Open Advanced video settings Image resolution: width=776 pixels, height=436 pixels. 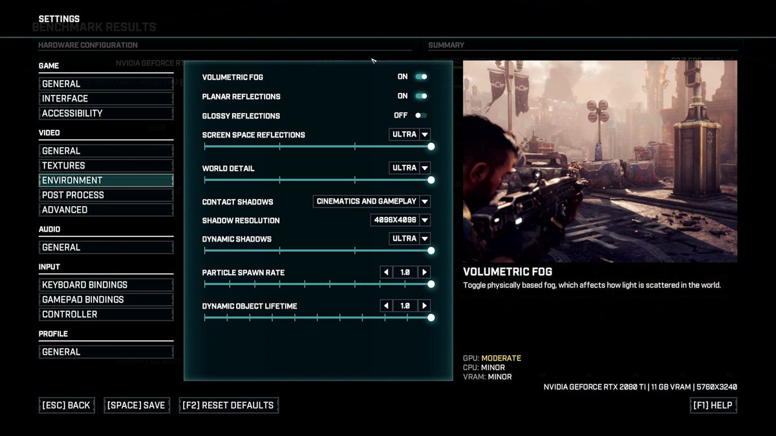[x=106, y=209]
